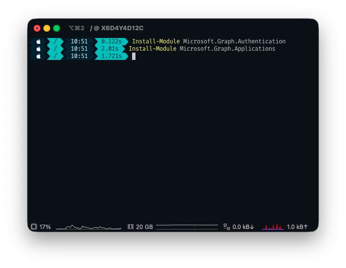
Task: Click the yellow minimize window button
Action: pos(47,28)
